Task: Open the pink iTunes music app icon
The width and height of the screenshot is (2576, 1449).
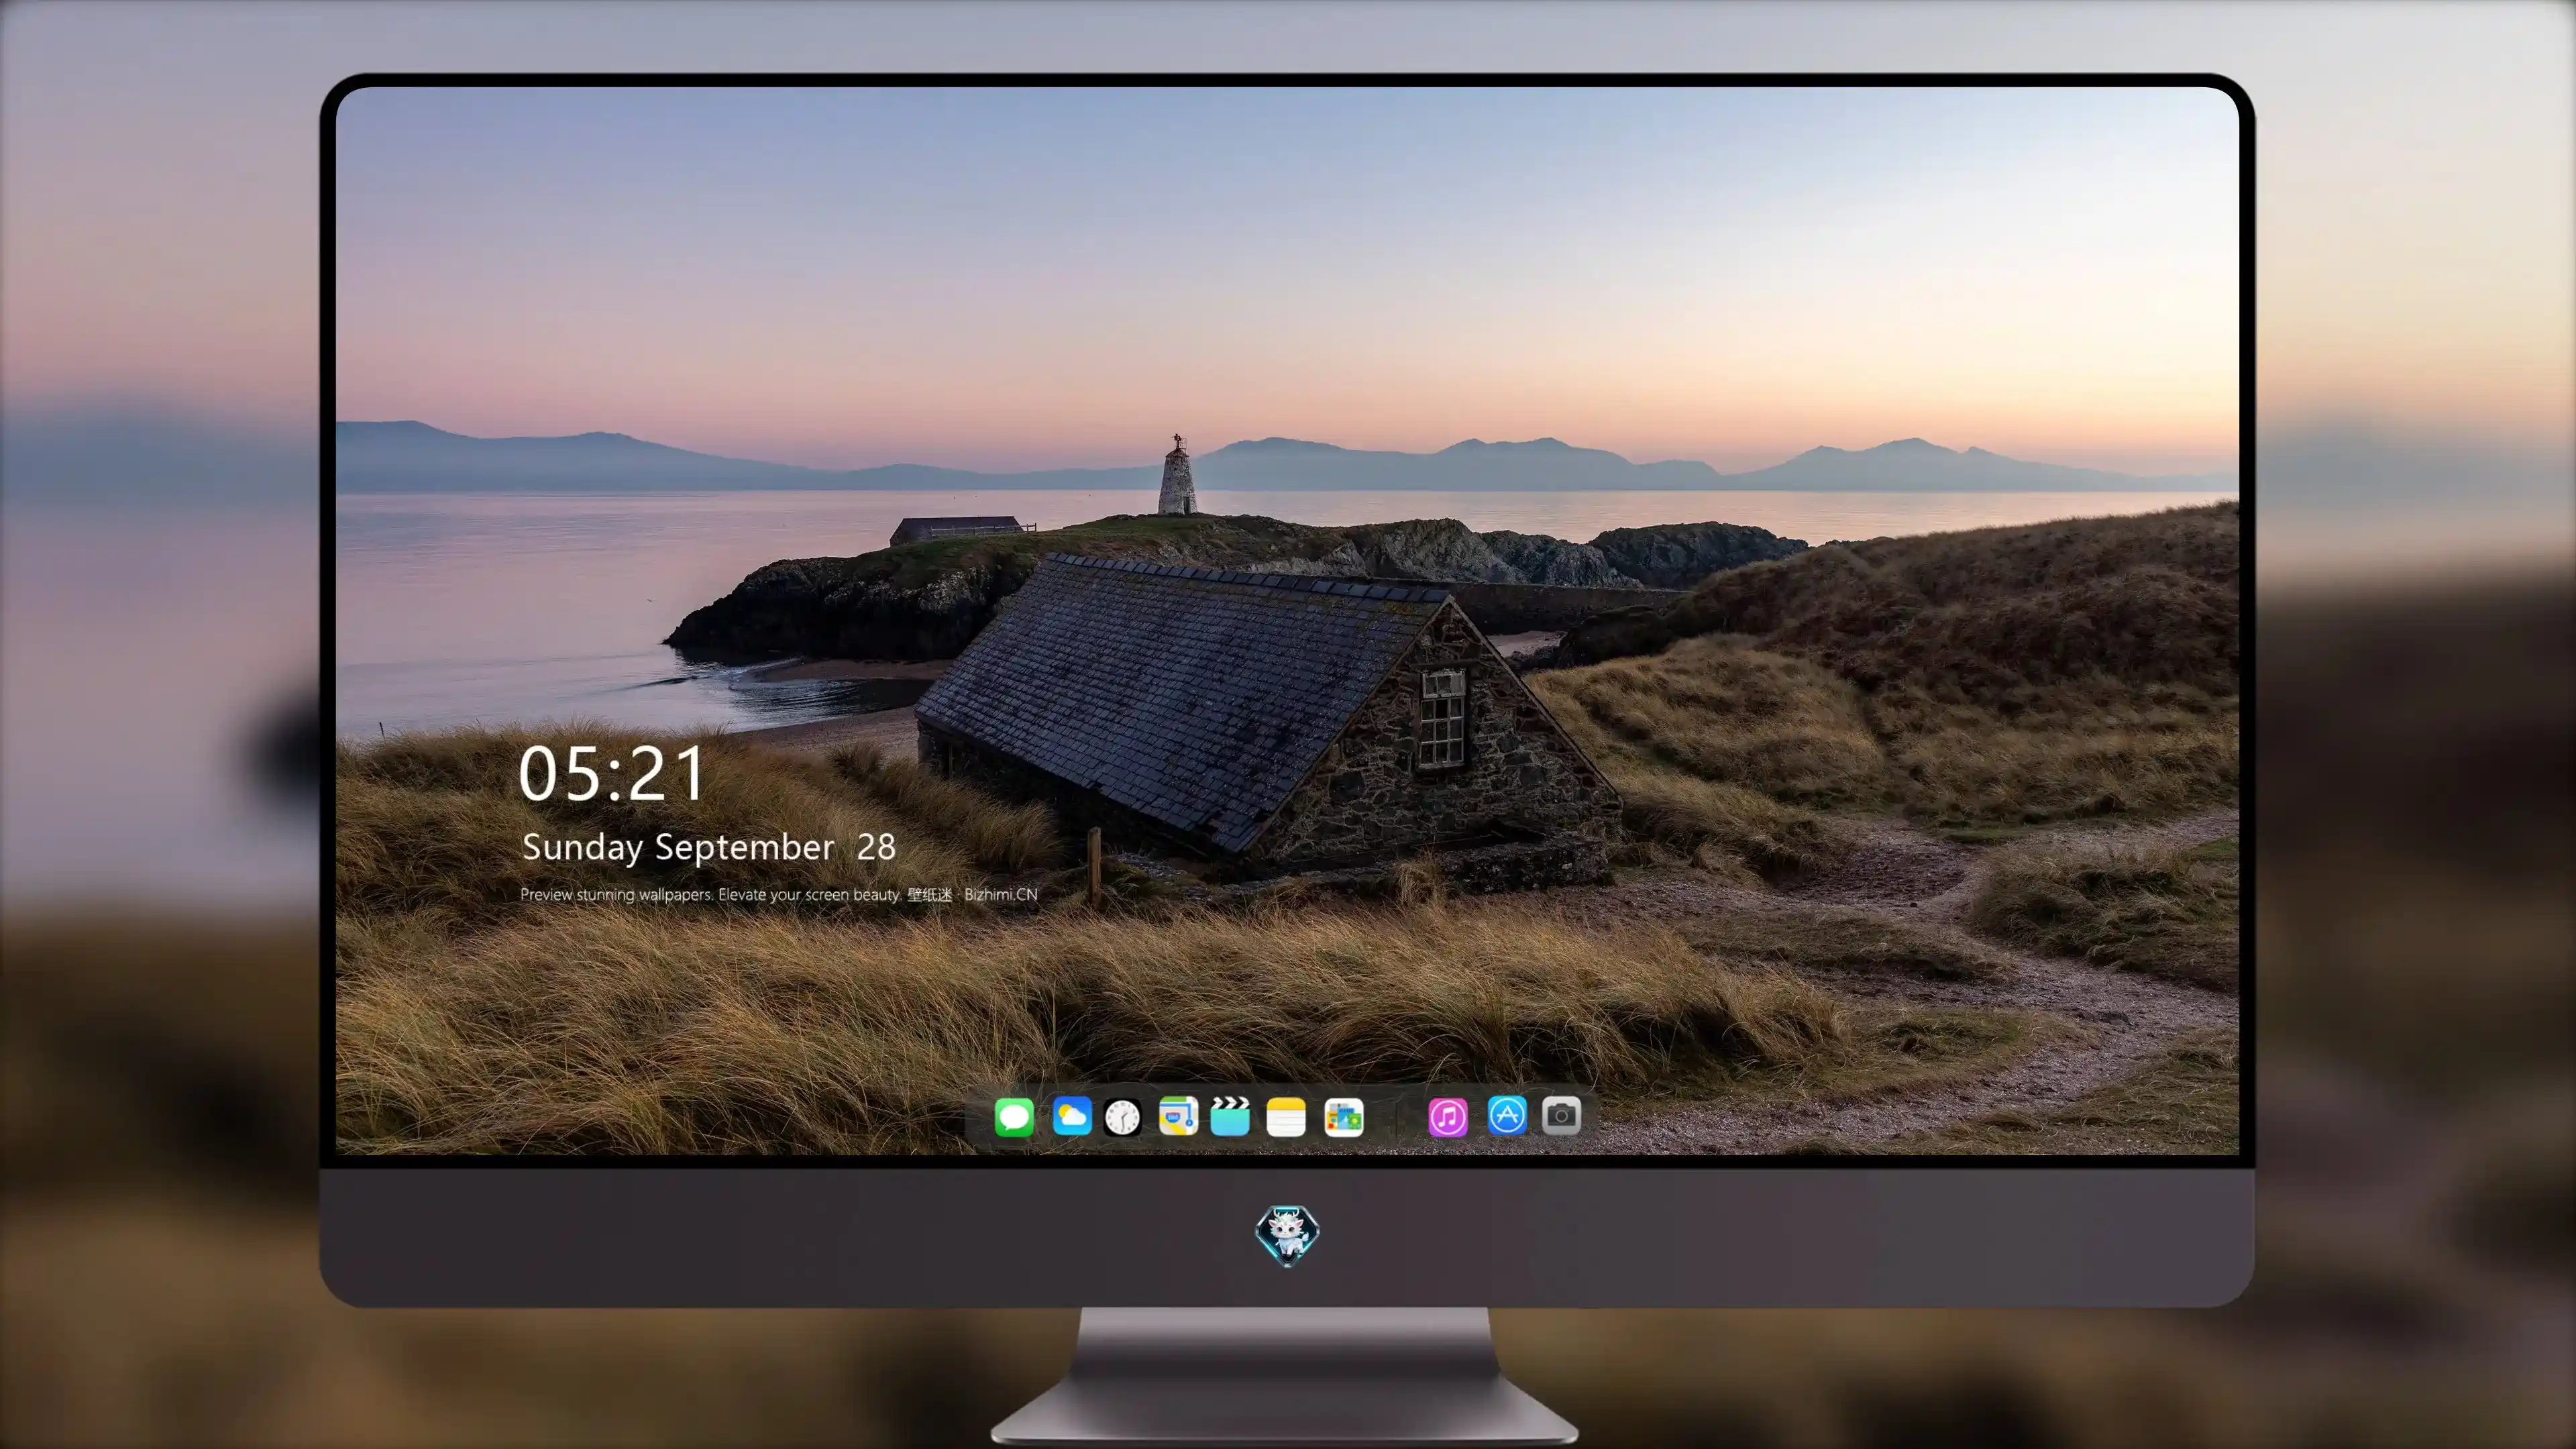Action: click(1448, 1116)
